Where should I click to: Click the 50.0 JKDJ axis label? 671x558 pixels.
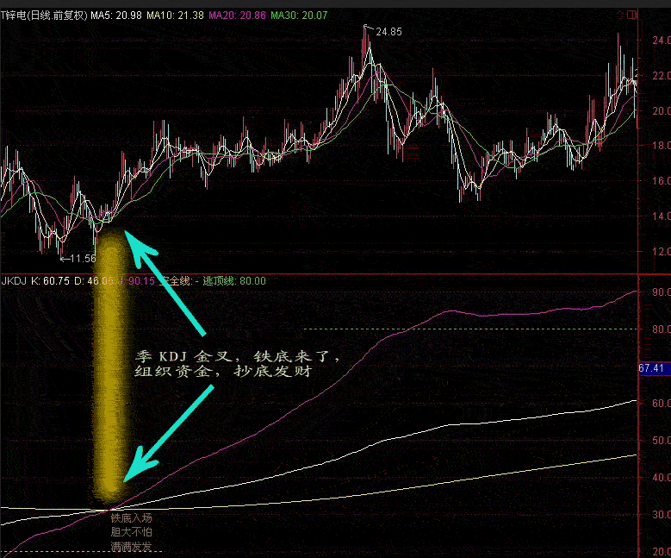[662, 441]
